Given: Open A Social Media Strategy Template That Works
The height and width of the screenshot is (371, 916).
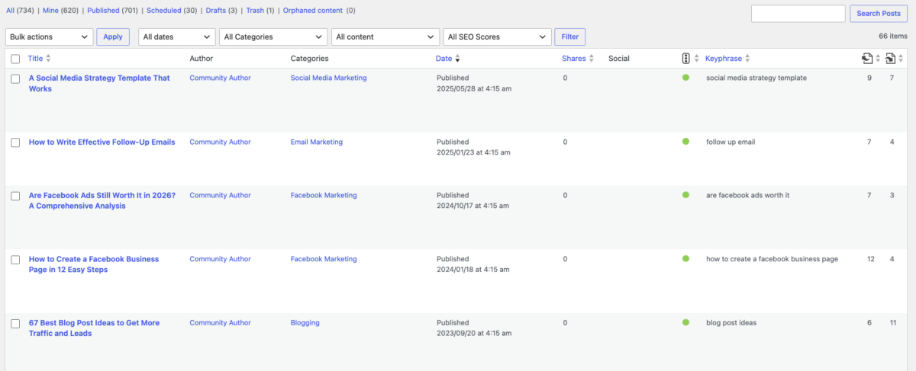Looking at the screenshot, I should tap(99, 83).
